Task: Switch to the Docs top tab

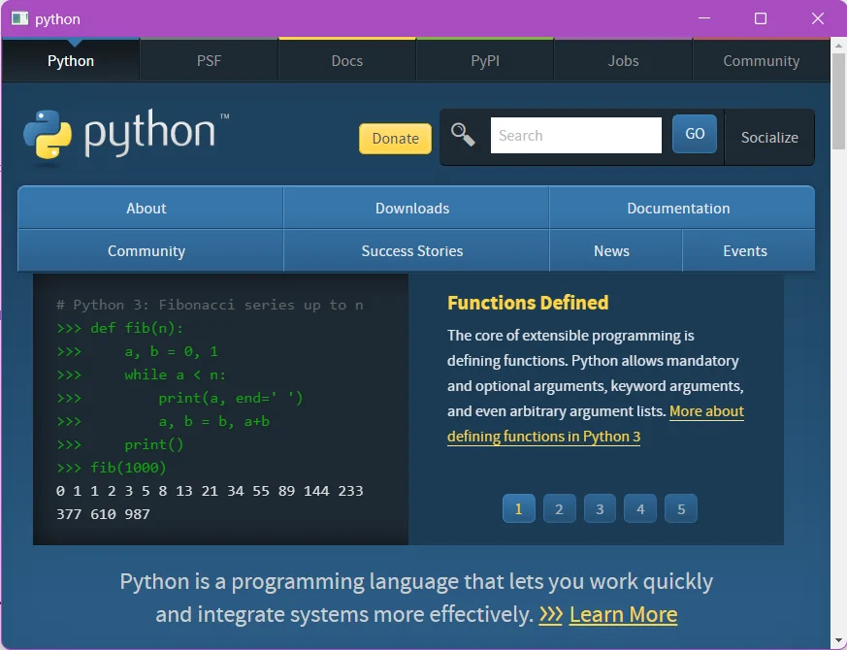Action: point(346,60)
